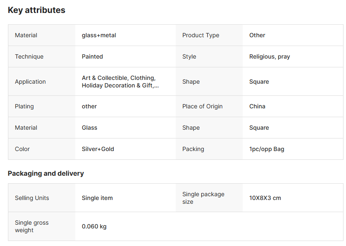The height and width of the screenshot is (246, 346).
Task: Click the Packaging and delivery heading
Action: [46, 173]
